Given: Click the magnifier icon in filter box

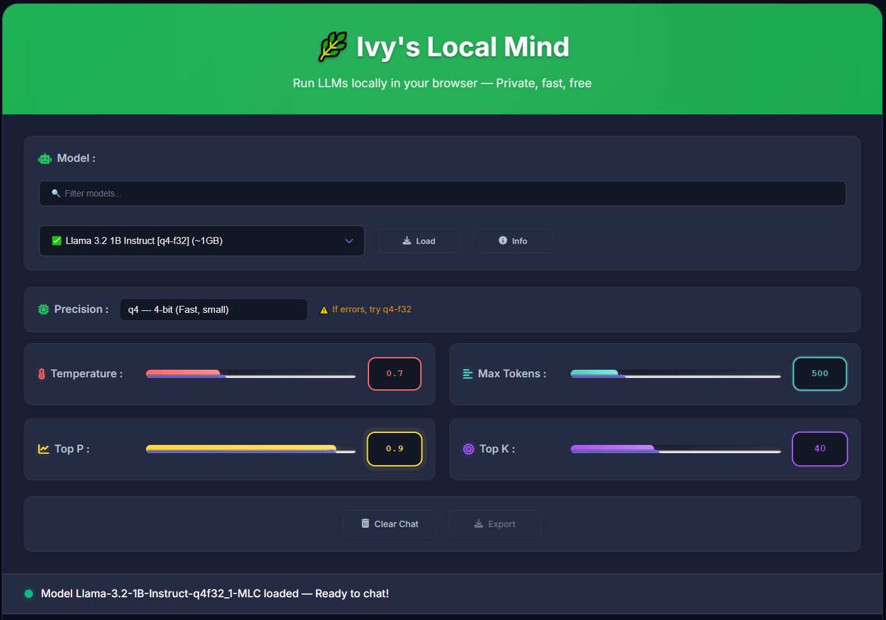Looking at the screenshot, I should tap(56, 193).
